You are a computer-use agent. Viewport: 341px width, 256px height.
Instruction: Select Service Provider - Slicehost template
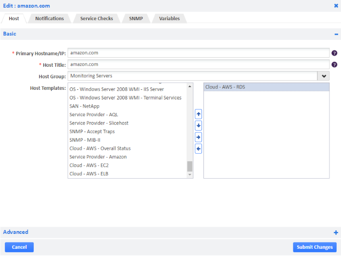coord(127,123)
